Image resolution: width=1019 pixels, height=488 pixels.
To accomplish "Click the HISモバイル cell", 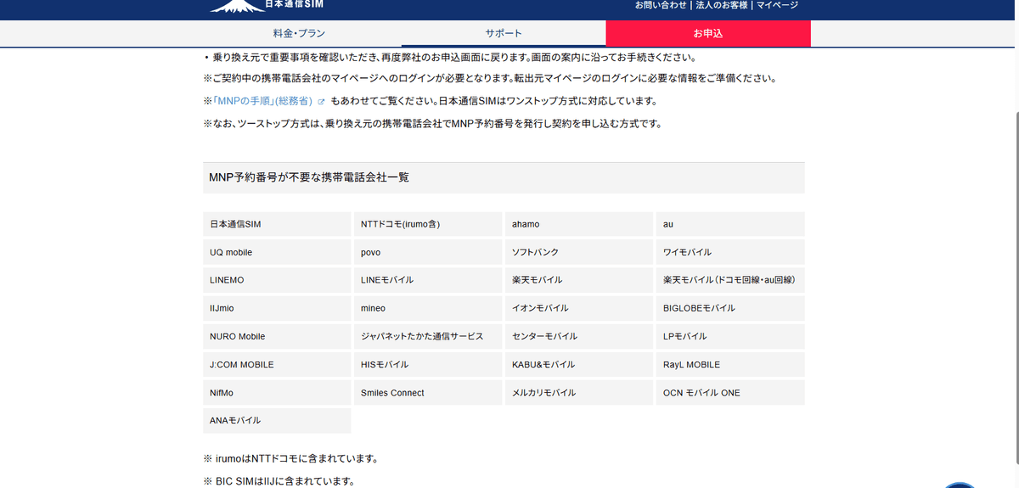I will click(x=427, y=364).
